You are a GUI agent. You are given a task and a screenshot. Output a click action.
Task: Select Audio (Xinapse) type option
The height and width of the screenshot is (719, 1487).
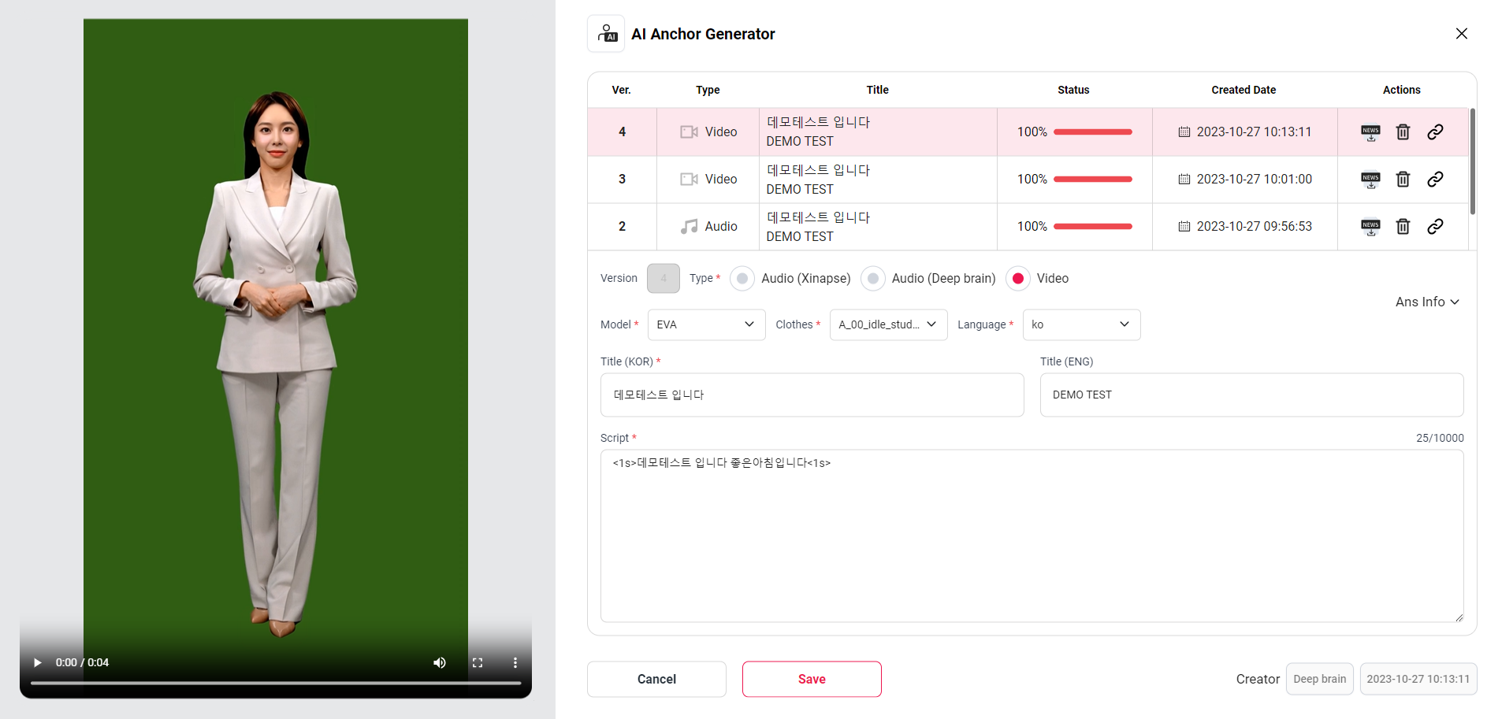[x=742, y=279]
